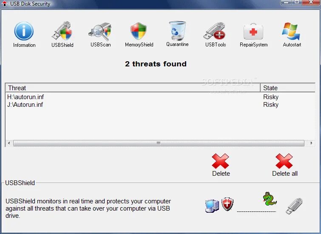Image resolution: width=321 pixels, height=234 pixels.
Task: Click the horizontal scrollbar thumb
Action: pyautogui.click(x=159, y=143)
